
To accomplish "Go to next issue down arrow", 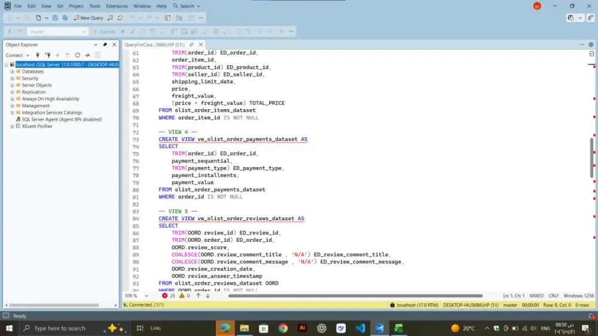I will 208,295.
